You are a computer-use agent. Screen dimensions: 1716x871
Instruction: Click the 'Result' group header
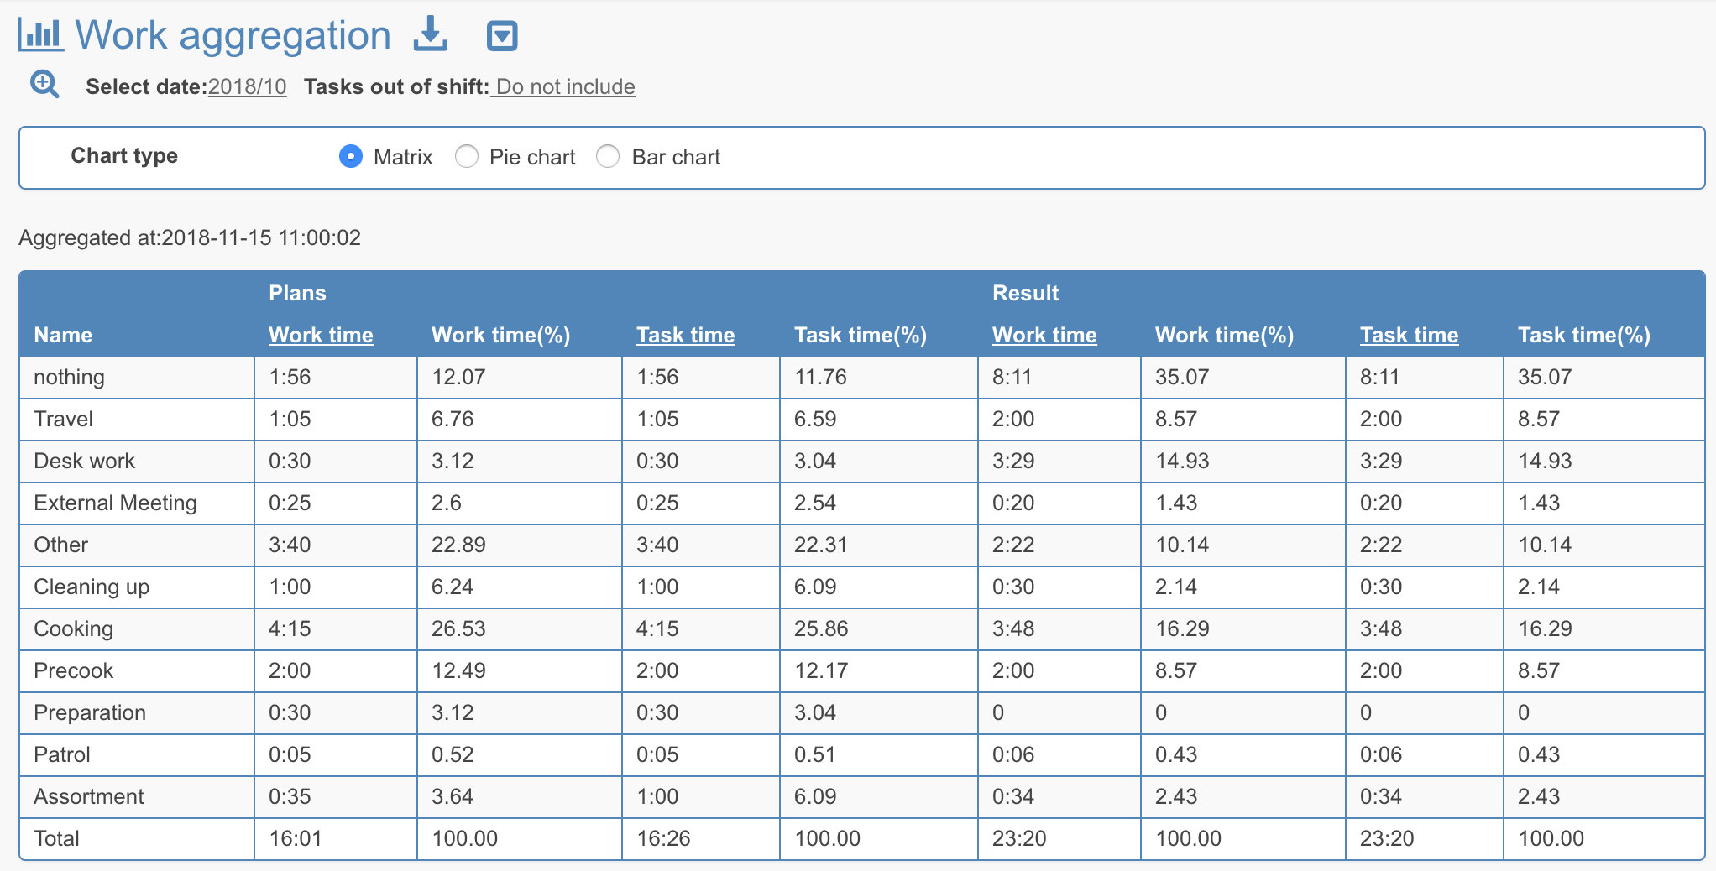point(1025,293)
